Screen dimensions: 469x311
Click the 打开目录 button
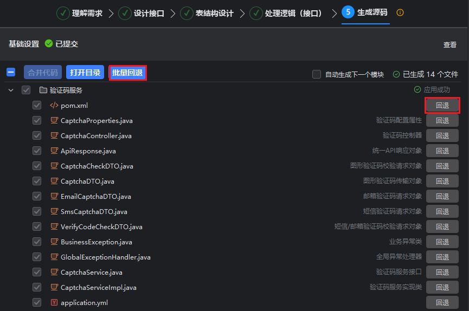85,73
